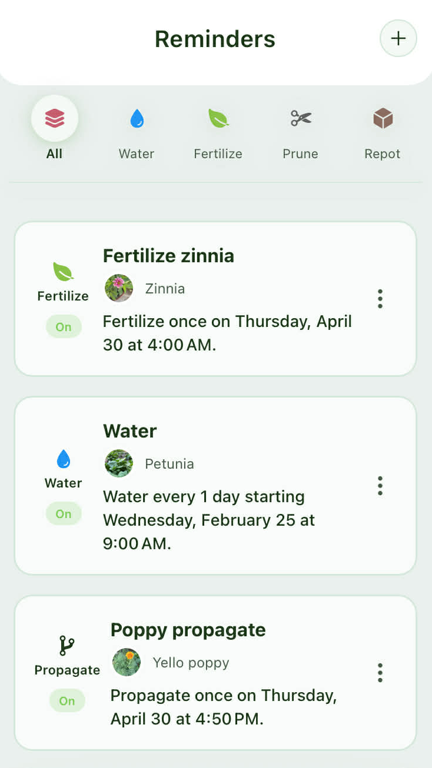Screen dimensions: 432x768
Task: Open the three-dot menu for Fertilize zinnia
Action: point(380,299)
